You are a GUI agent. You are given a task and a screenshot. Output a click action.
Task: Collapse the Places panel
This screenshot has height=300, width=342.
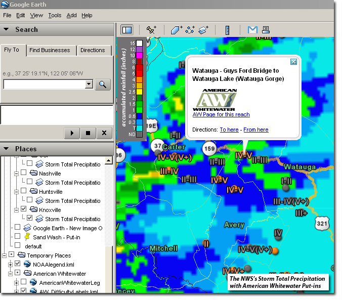coord(6,149)
